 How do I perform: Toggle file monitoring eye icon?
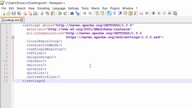tap(147, 13)
